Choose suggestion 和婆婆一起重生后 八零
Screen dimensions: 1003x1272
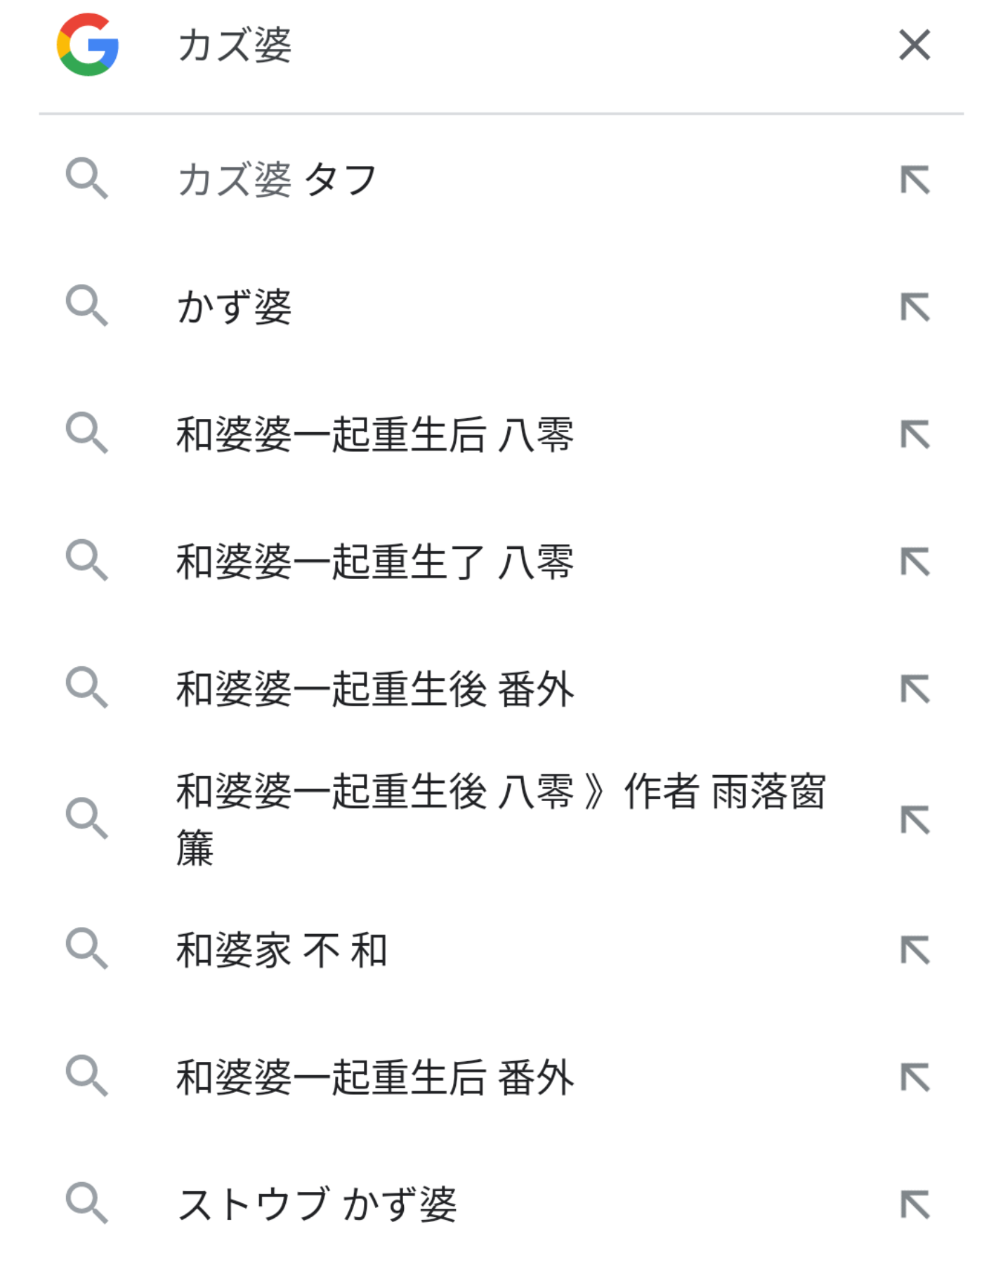[374, 434]
